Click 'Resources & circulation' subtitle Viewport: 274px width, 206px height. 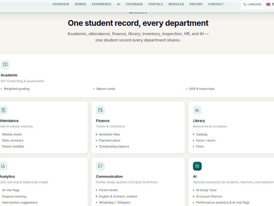click(210, 126)
